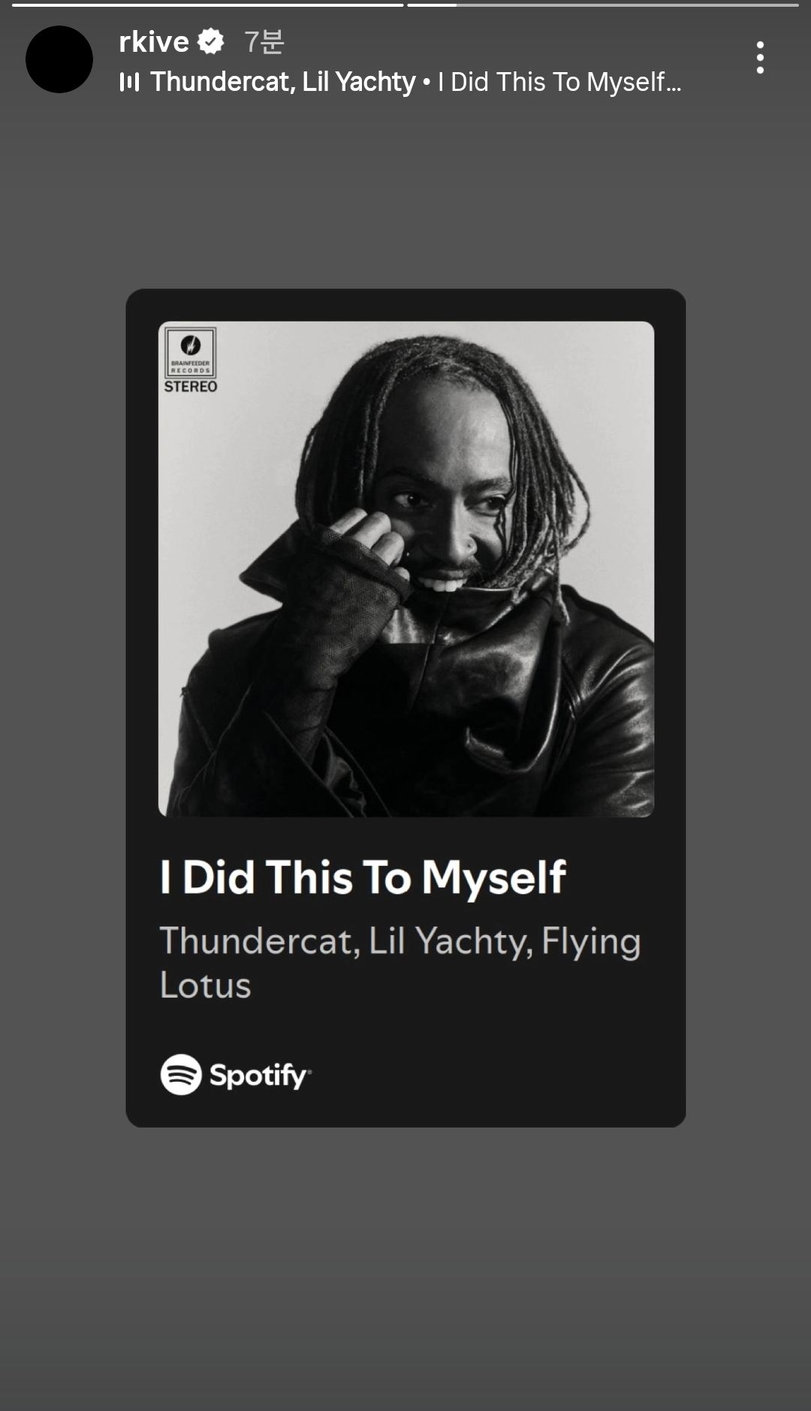Tap the rkive profile picture
The width and height of the screenshot is (811, 1411).
click(59, 59)
